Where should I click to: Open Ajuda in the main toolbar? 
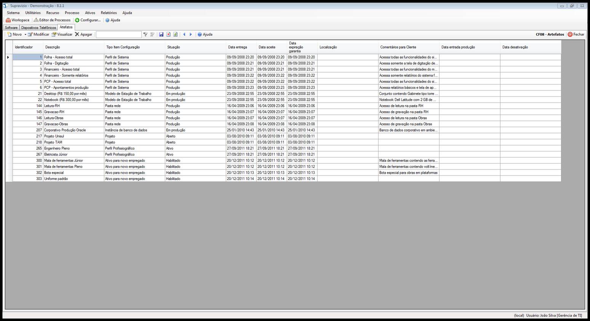pyautogui.click(x=113, y=20)
